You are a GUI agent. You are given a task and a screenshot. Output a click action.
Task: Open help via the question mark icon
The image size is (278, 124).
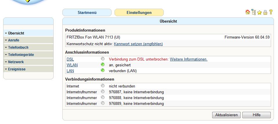271,12
